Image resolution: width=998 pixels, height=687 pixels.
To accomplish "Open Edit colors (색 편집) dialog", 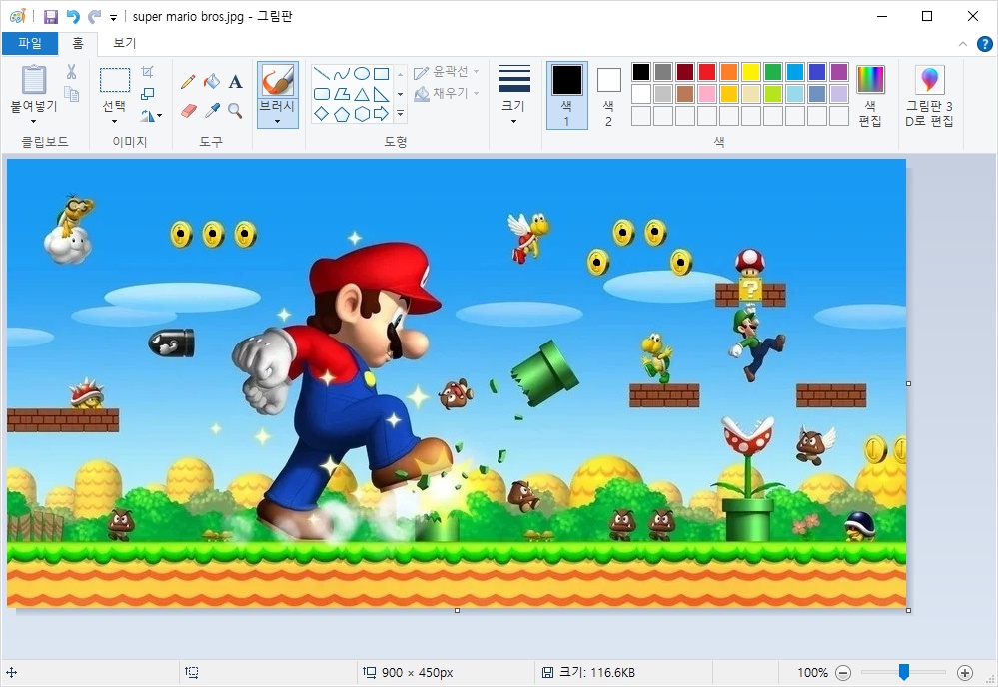I will (x=870, y=96).
